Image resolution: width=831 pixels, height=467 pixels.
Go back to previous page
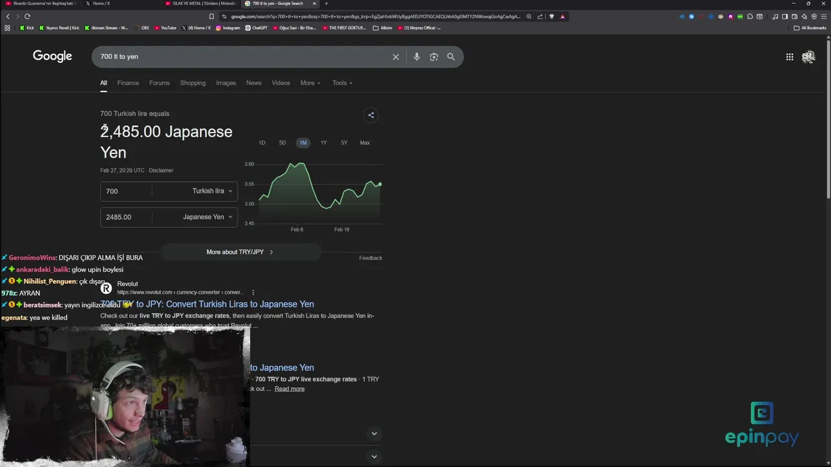click(x=8, y=16)
